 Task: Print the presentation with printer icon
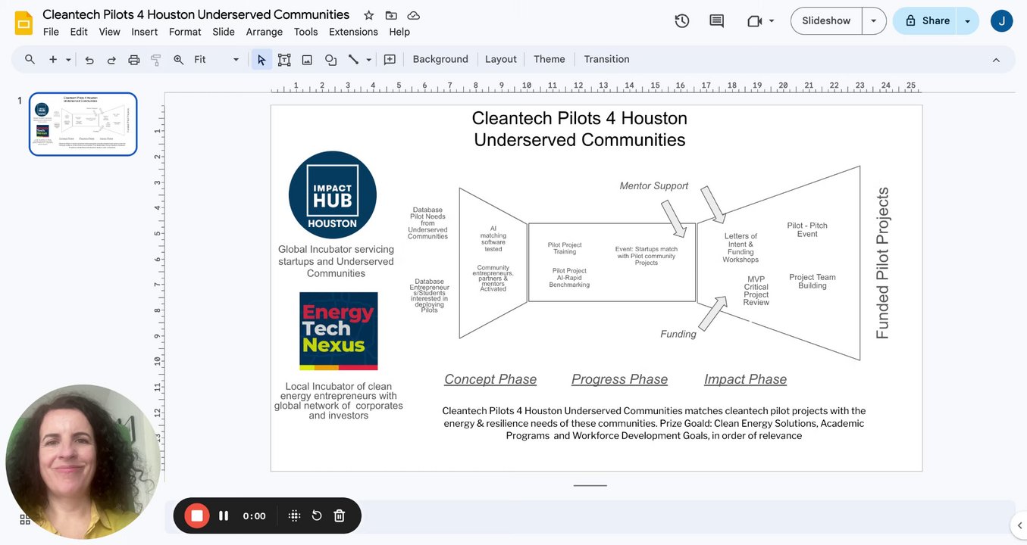(134, 59)
